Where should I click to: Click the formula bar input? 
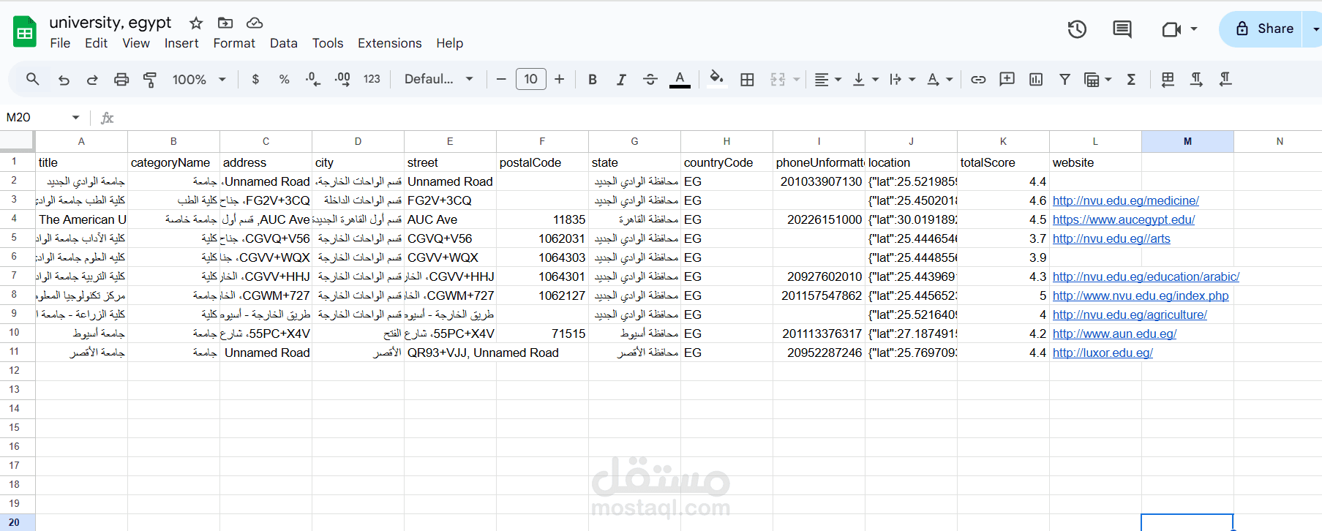(717, 117)
